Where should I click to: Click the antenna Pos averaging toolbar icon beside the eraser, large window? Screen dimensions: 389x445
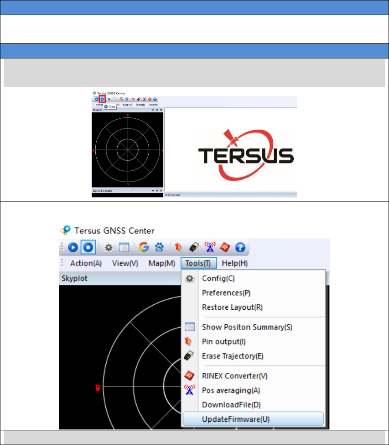pos(210,247)
